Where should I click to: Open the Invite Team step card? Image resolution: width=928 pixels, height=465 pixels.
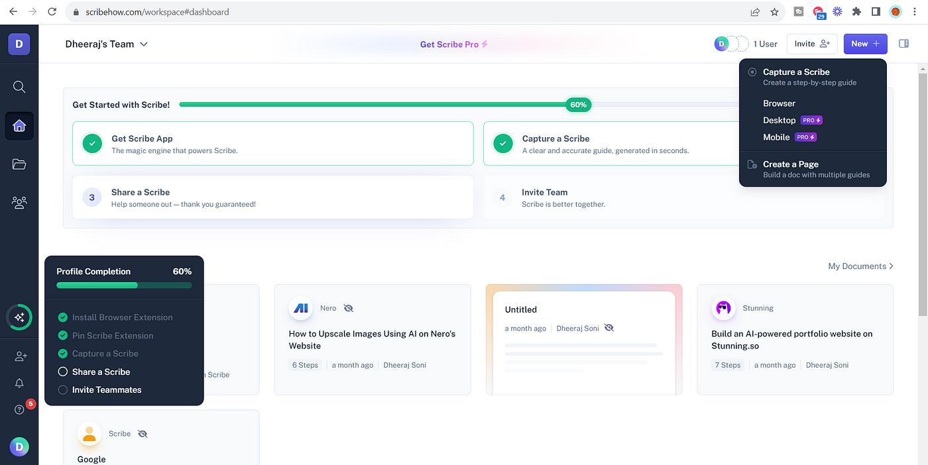coord(683,197)
